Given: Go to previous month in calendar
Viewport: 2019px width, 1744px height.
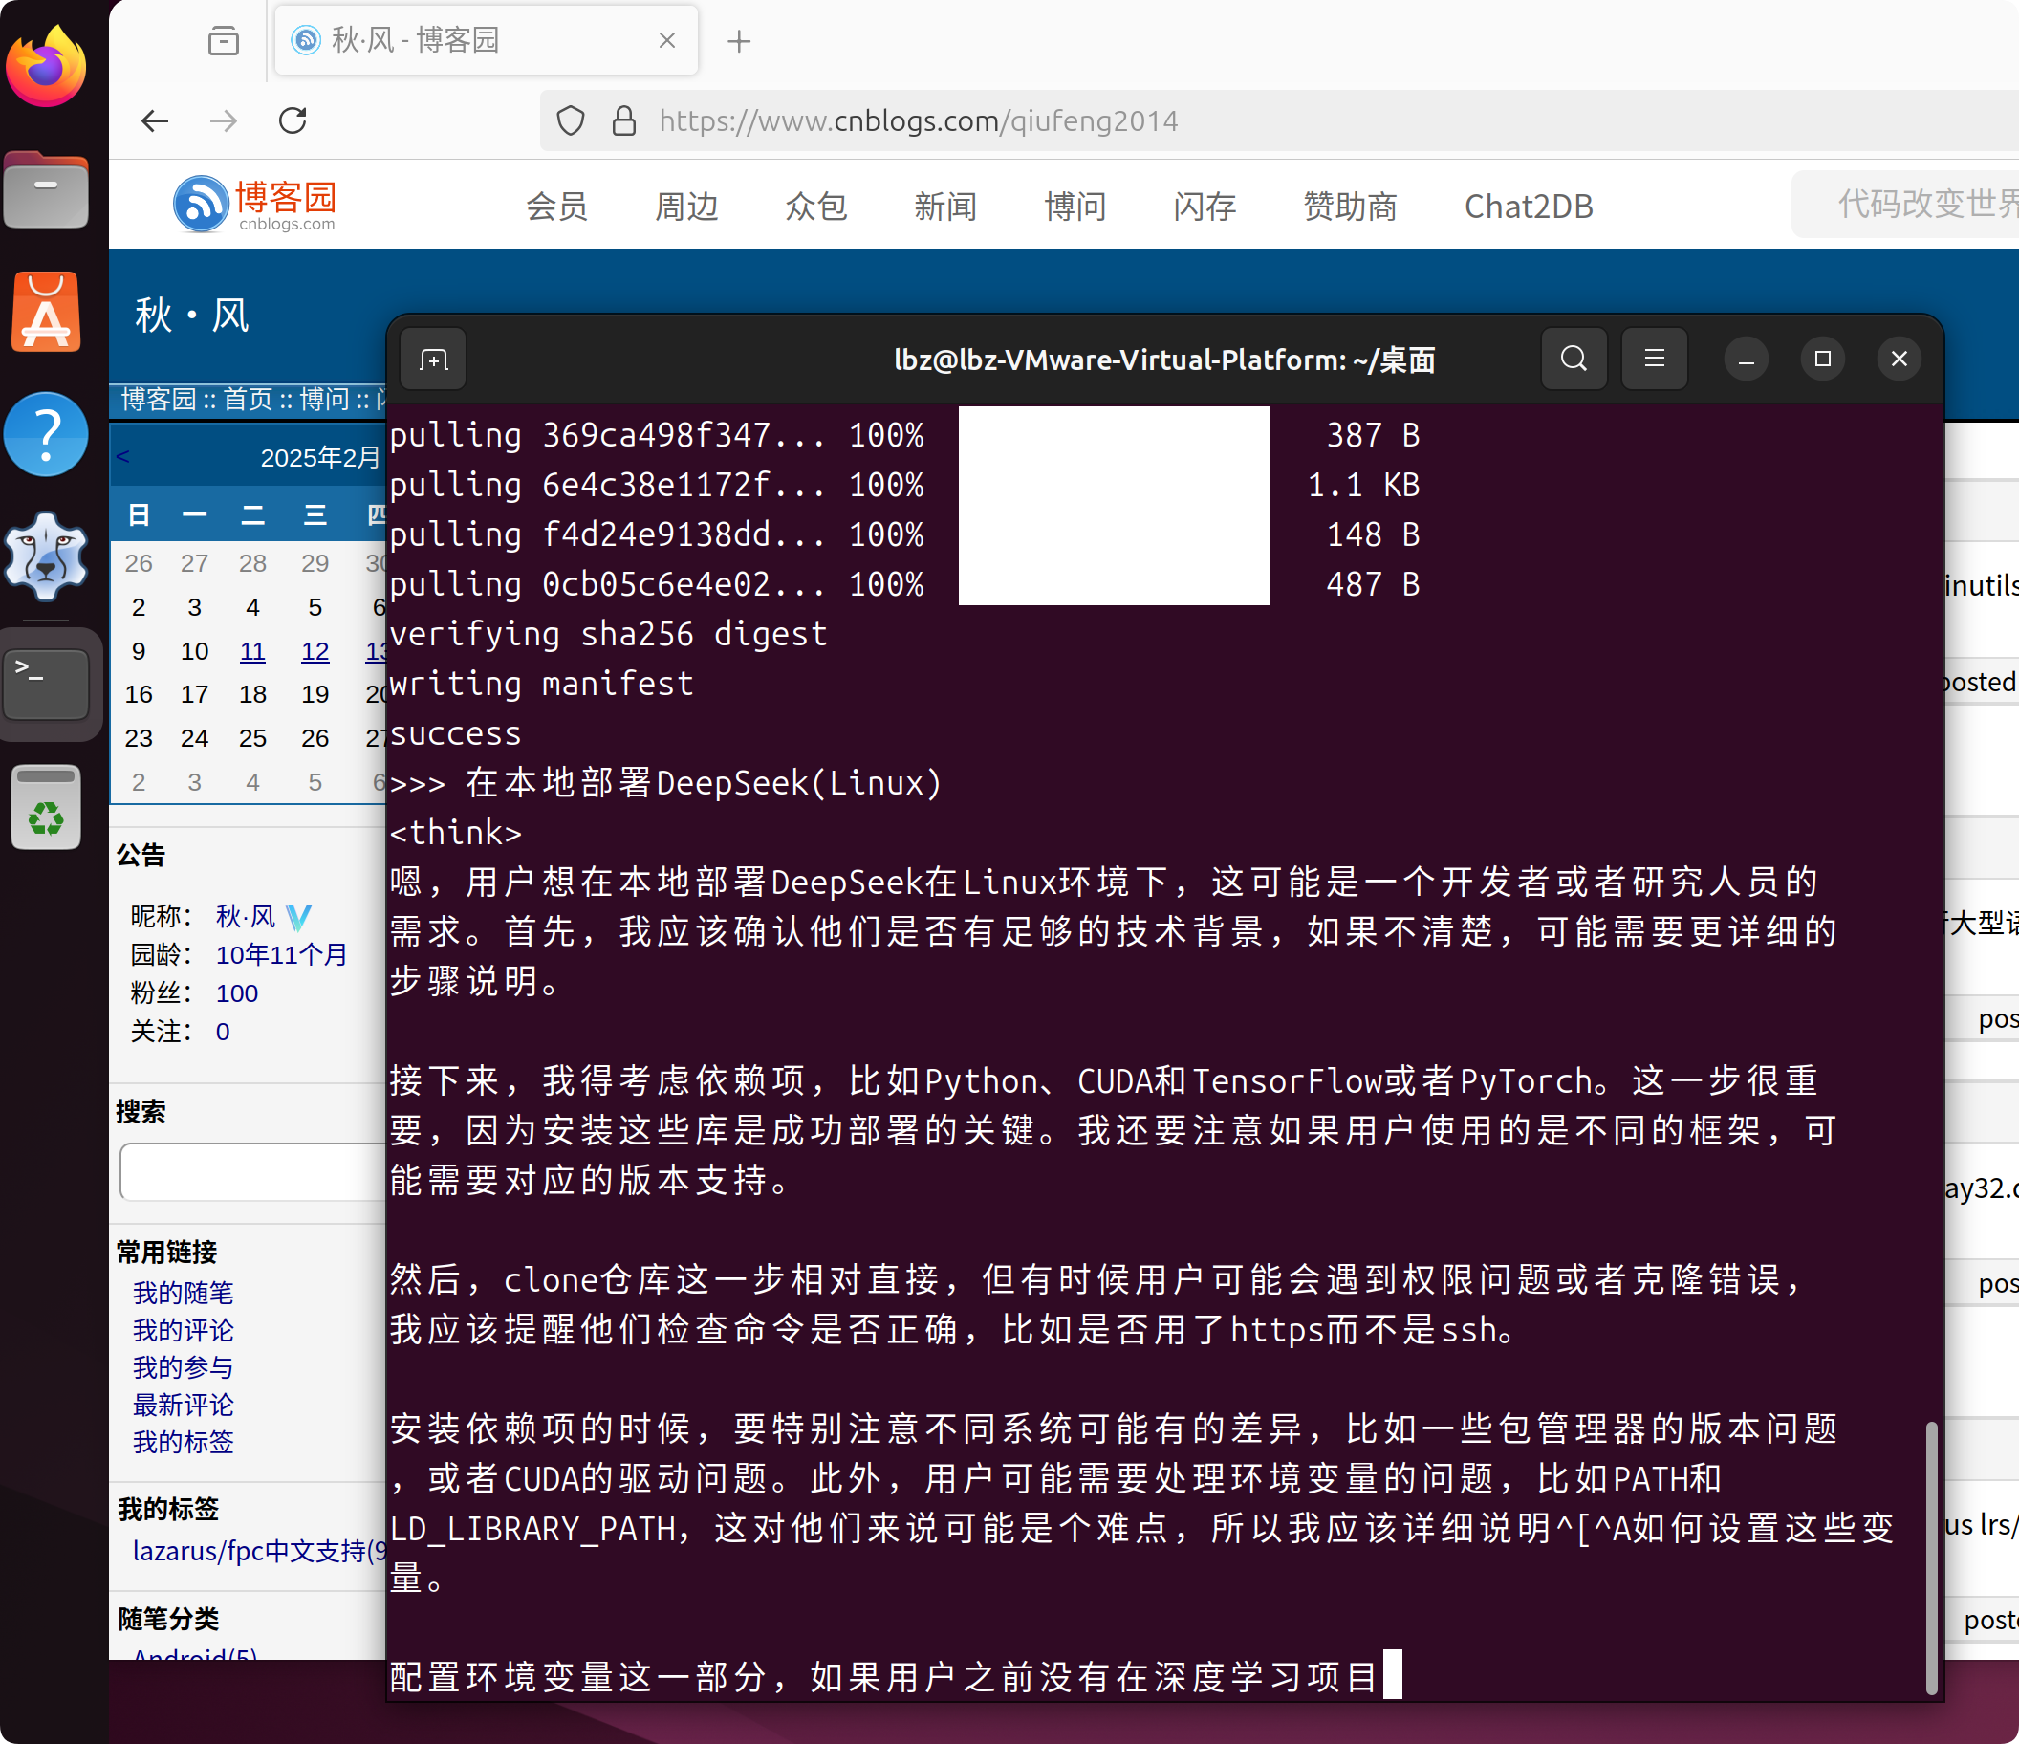Looking at the screenshot, I should [x=122, y=456].
